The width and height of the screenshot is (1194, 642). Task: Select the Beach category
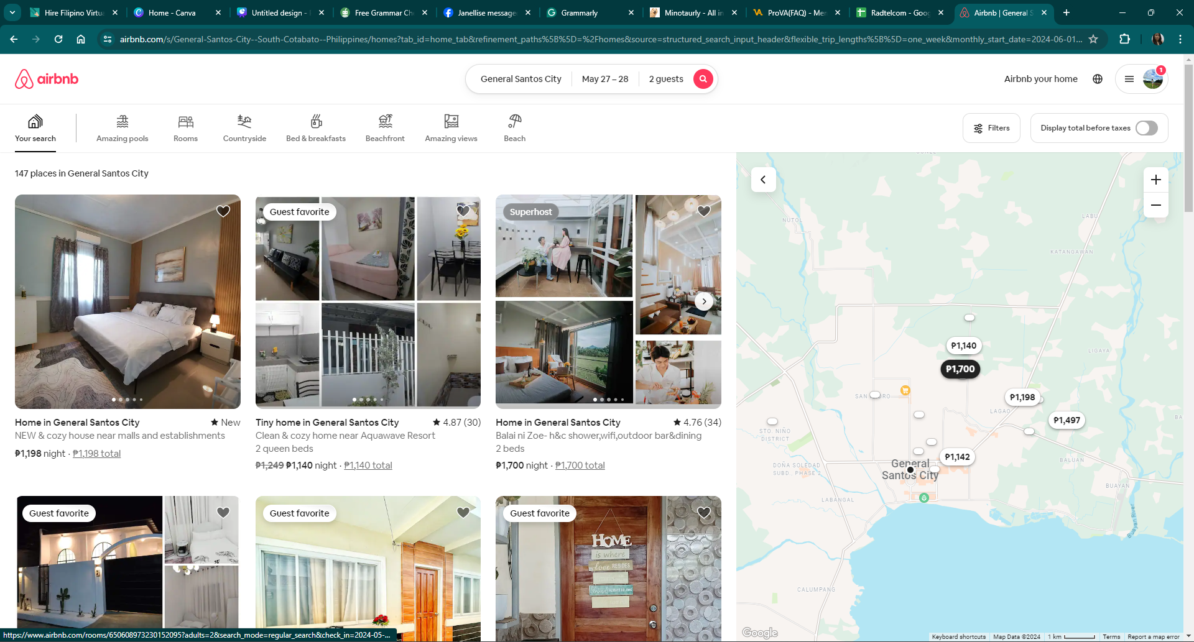pyautogui.click(x=515, y=129)
